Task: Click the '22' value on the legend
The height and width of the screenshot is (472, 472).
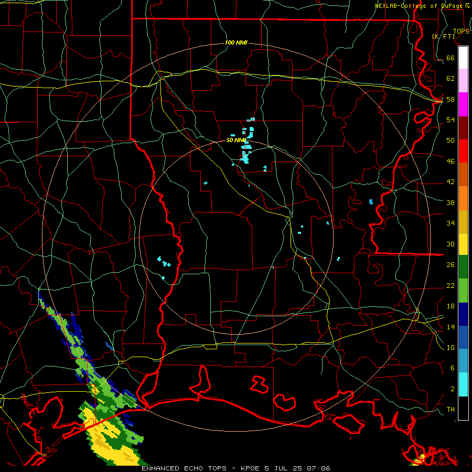Action: pyautogui.click(x=450, y=285)
